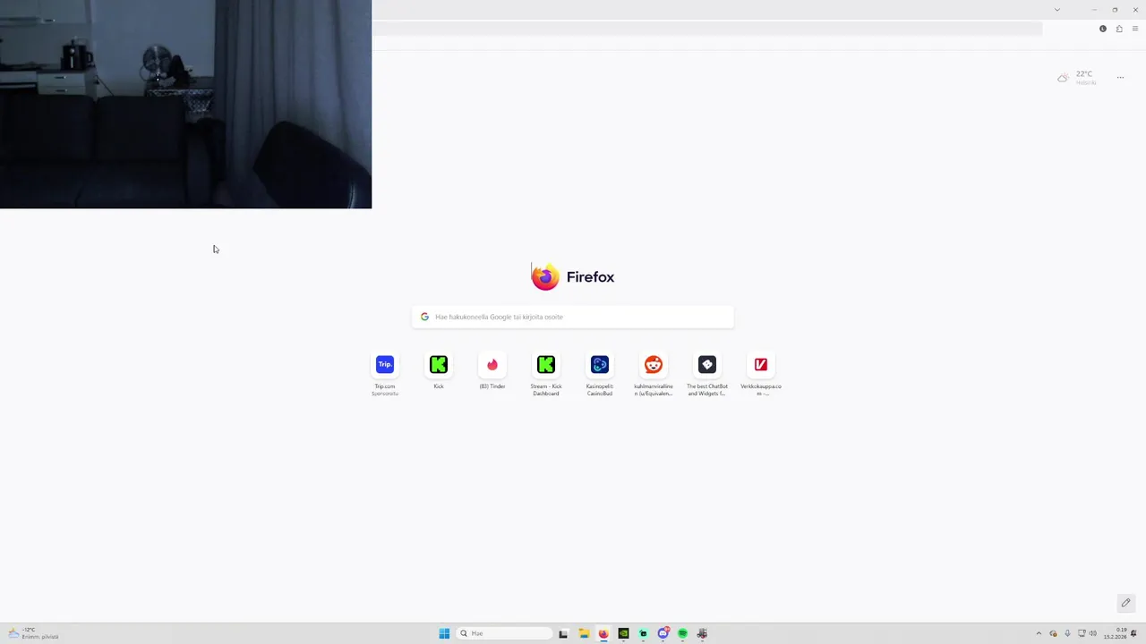Click the pencil customize new tab icon
The height and width of the screenshot is (644, 1146).
click(x=1125, y=603)
